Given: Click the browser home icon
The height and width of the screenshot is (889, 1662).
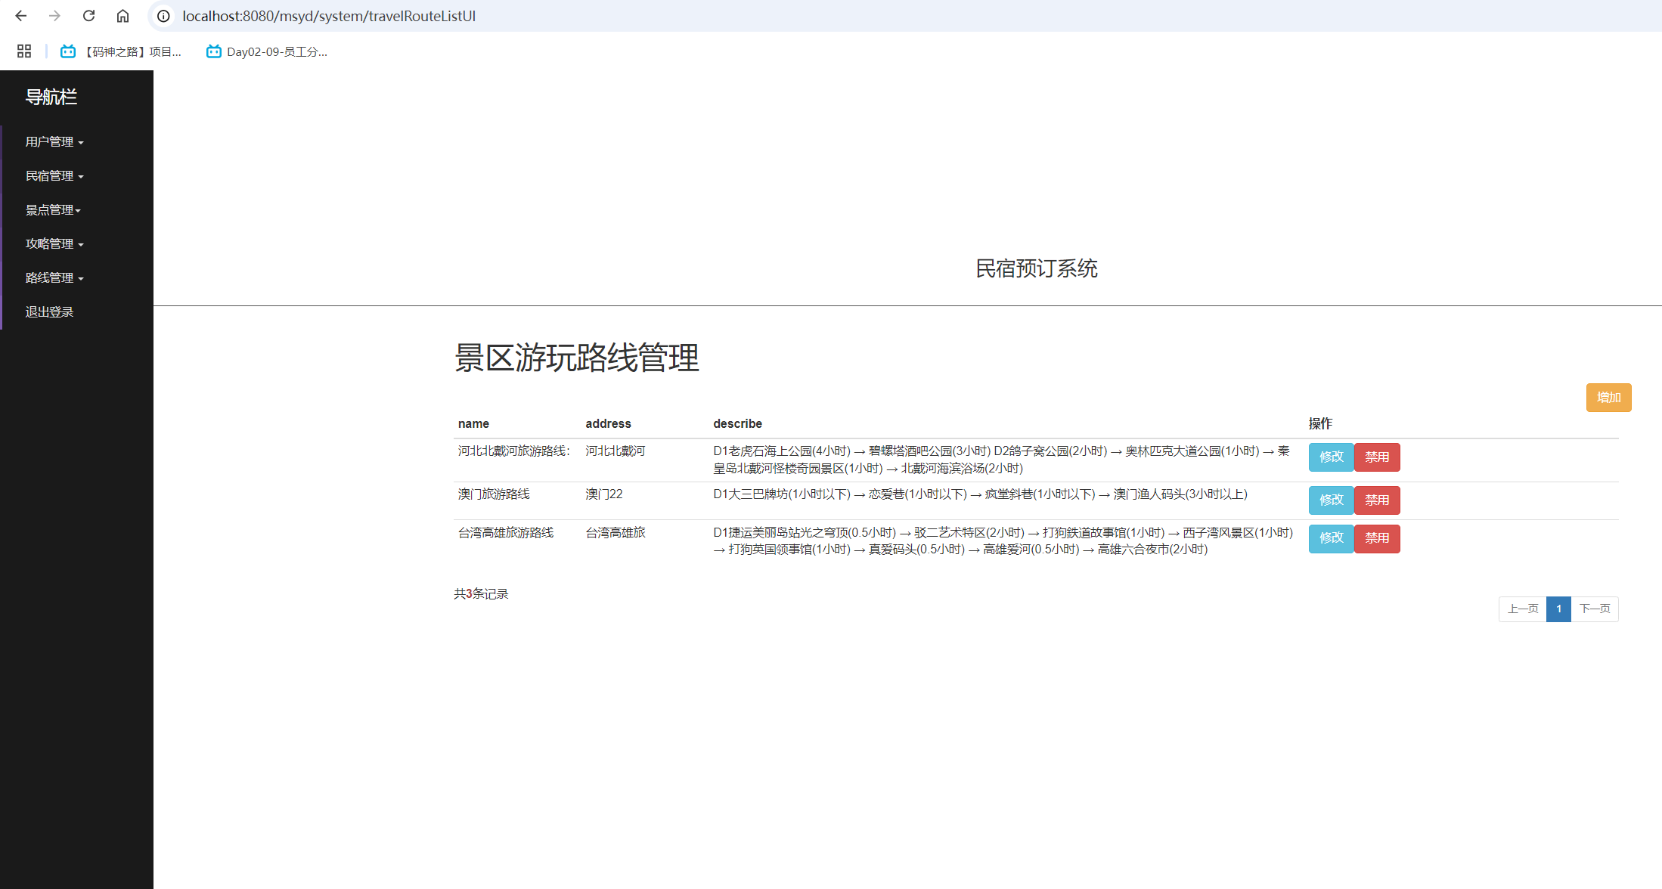Looking at the screenshot, I should pos(122,16).
